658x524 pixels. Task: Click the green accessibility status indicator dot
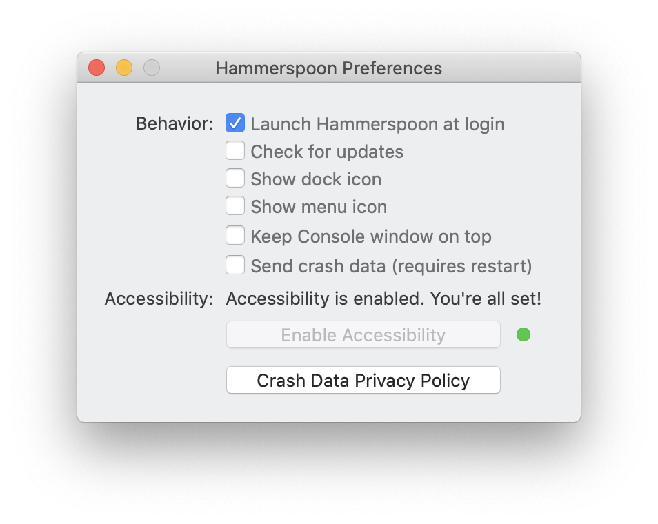point(524,335)
